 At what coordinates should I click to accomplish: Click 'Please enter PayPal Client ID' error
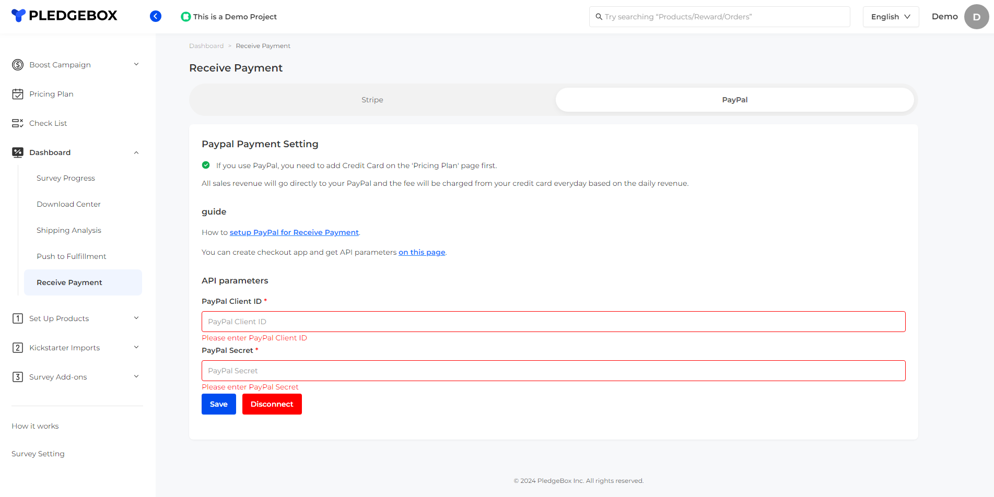[254, 338]
